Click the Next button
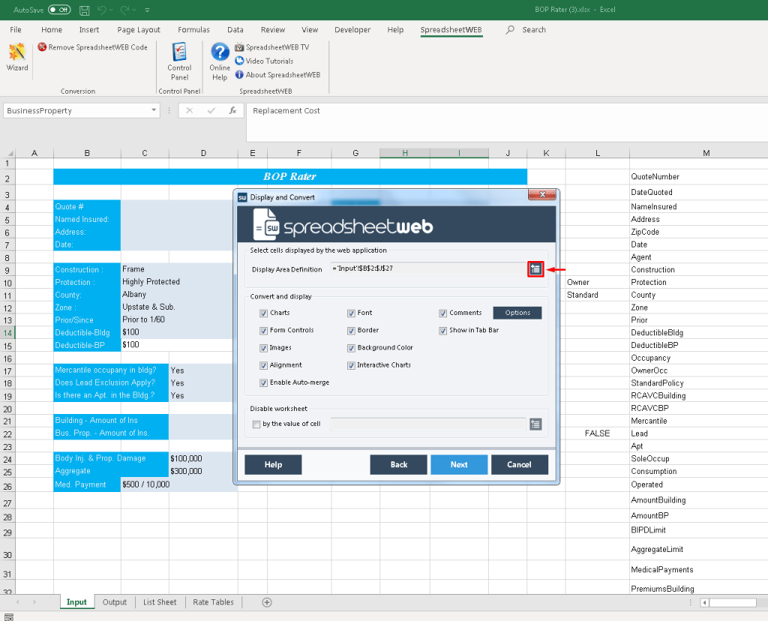Viewport: 768px width, 621px height. click(x=459, y=465)
